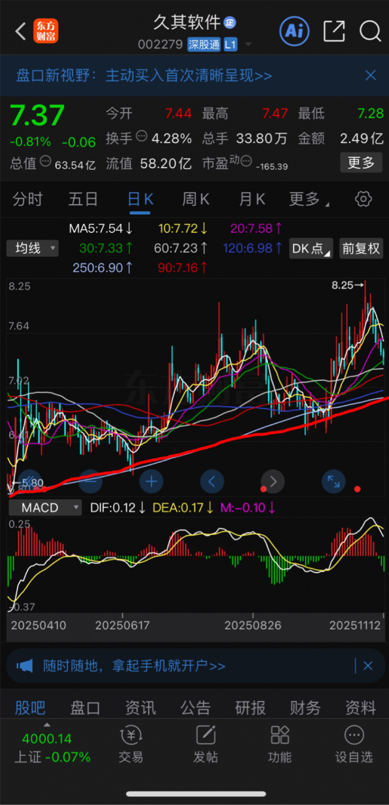Open the MACD indicator dropdown
Screen dimensions: 389x805
click(45, 507)
